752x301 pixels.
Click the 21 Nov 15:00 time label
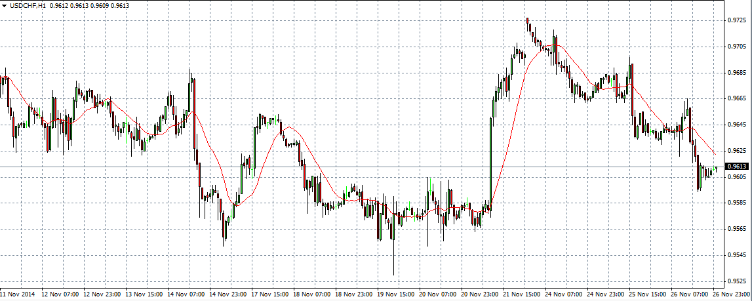(521, 295)
